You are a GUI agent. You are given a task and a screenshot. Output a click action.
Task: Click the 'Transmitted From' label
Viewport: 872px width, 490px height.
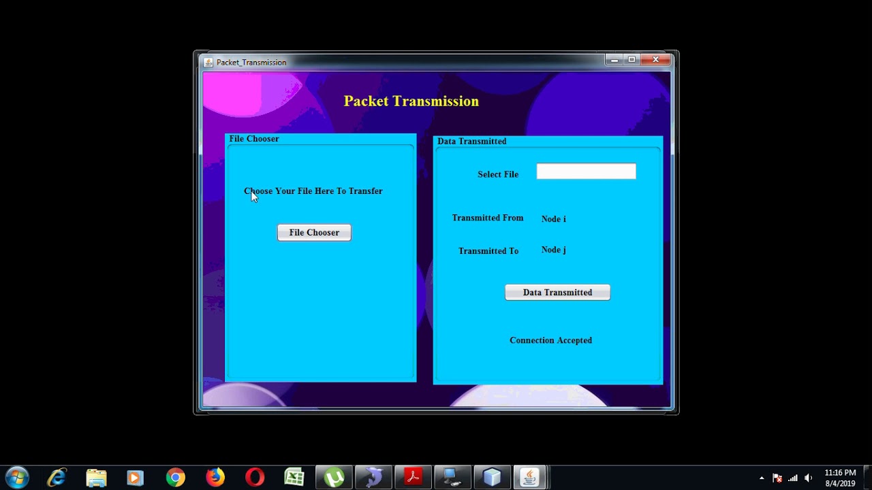pos(488,218)
